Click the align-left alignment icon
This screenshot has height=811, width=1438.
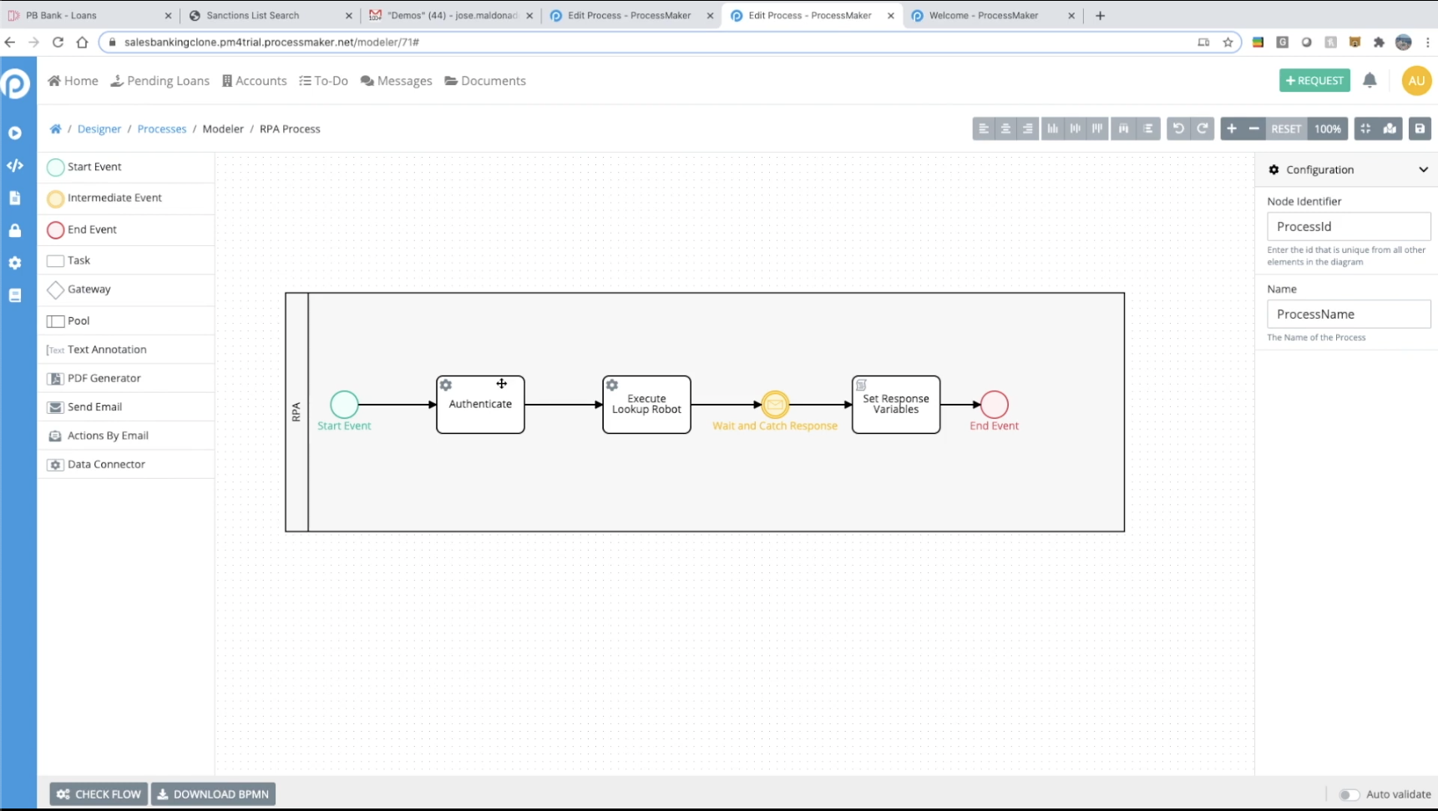(x=984, y=128)
